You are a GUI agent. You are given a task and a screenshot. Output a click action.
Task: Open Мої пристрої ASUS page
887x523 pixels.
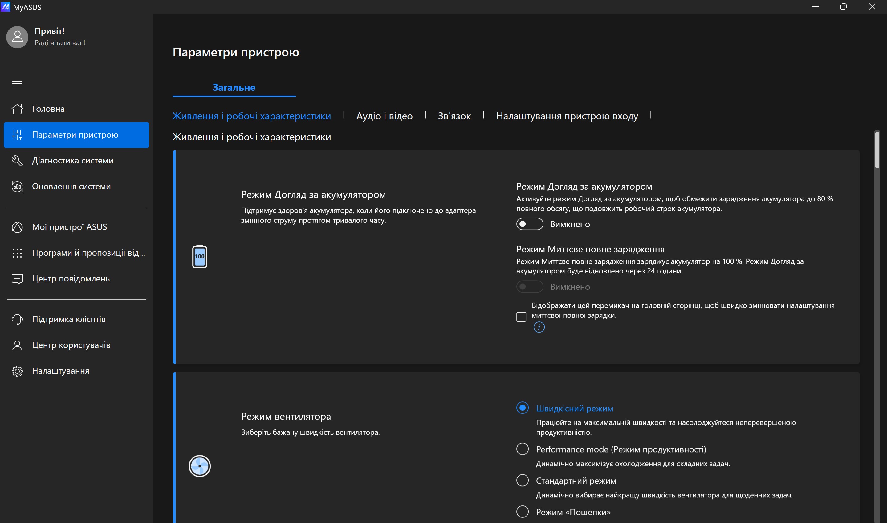click(x=76, y=227)
